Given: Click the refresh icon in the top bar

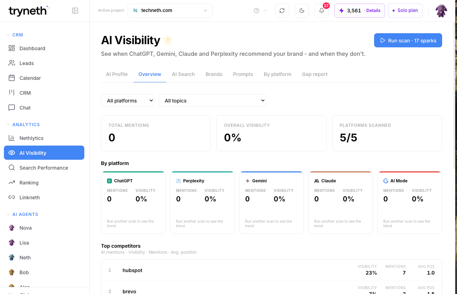Looking at the screenshot, I should point(282,11).
